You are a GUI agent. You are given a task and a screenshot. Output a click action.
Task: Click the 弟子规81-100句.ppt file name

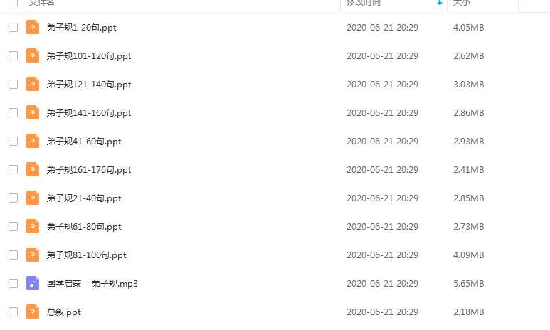(86, 255)
